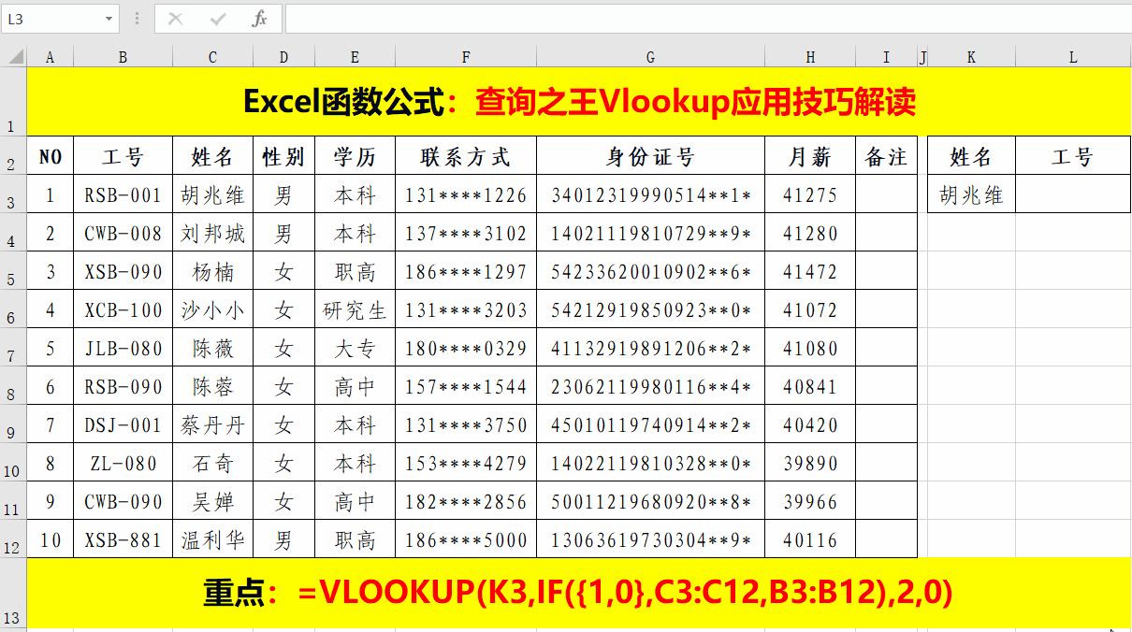Screen dimensions: 1132x632
Task: Select column A header
Action: [51, 58]
